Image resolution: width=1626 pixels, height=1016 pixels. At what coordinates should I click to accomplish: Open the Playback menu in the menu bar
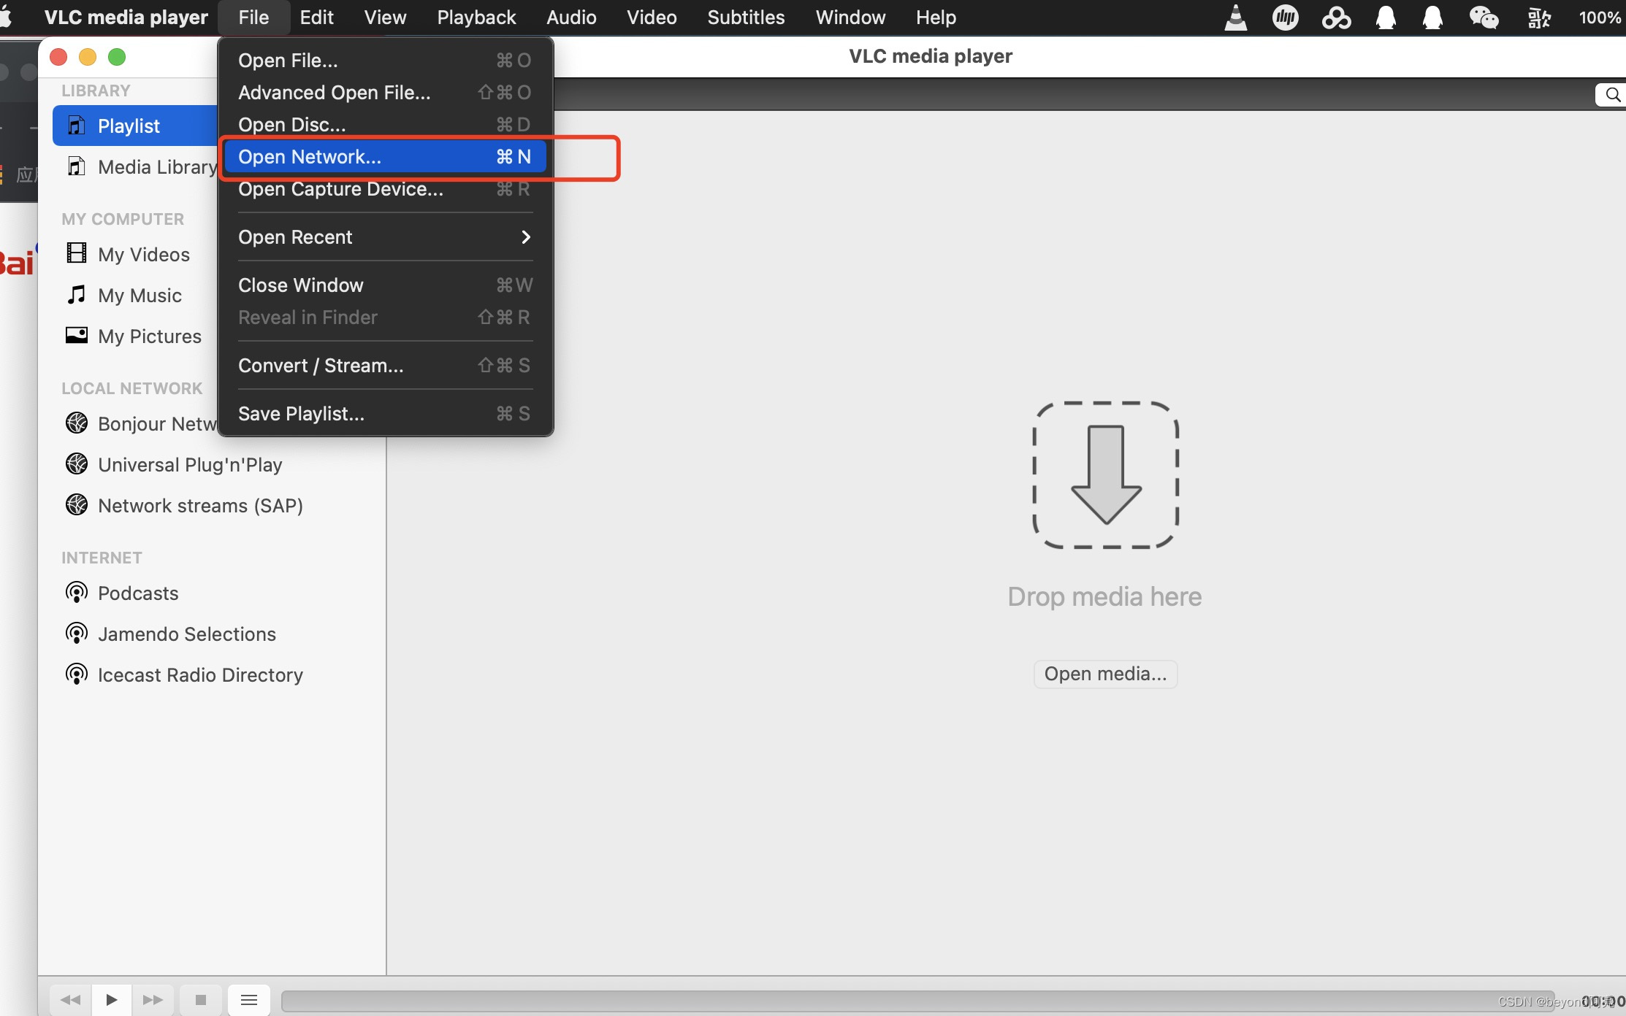[x=476, y=18]
